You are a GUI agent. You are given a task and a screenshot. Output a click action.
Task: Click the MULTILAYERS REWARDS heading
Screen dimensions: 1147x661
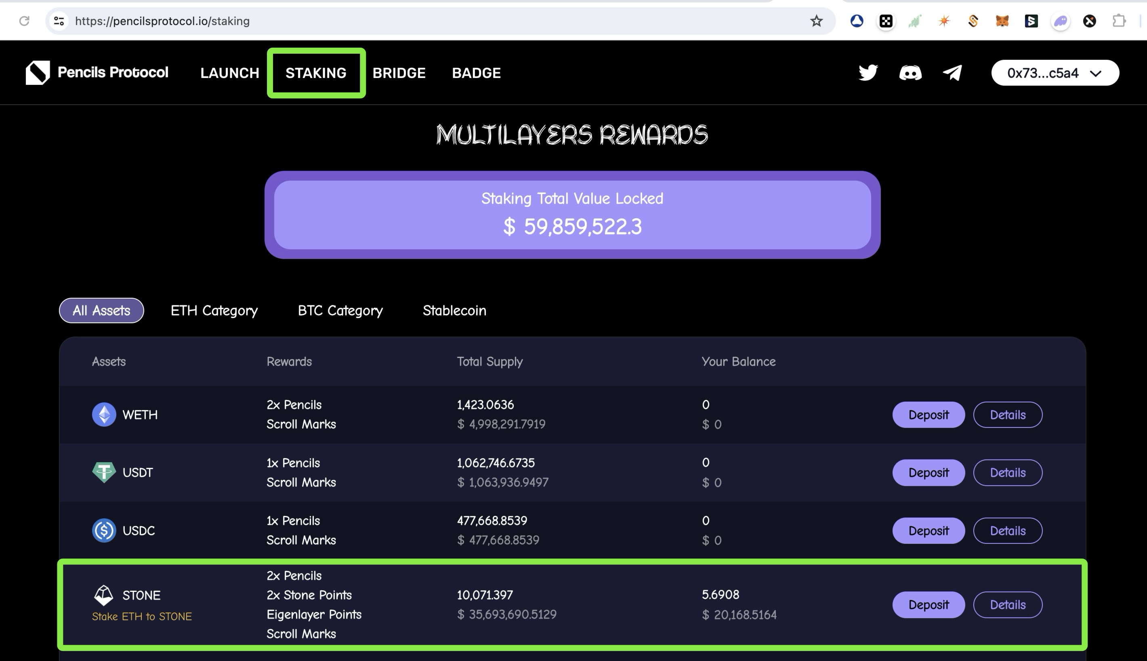click(572, 135)
